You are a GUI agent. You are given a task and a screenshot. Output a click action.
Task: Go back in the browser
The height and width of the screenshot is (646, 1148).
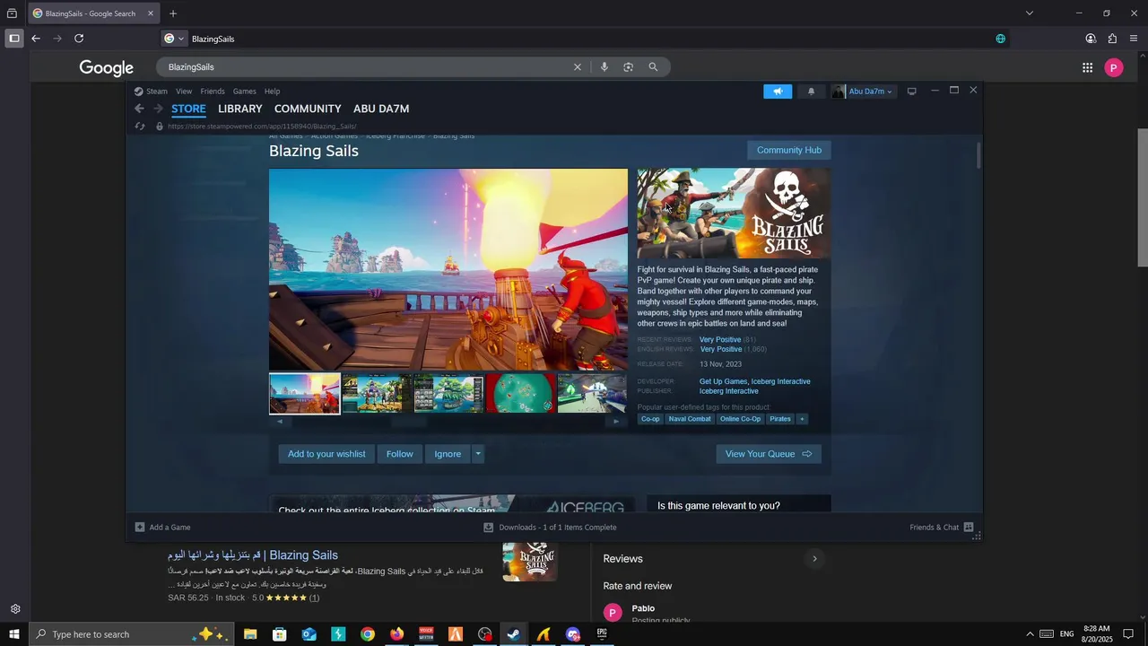(36, 39)
